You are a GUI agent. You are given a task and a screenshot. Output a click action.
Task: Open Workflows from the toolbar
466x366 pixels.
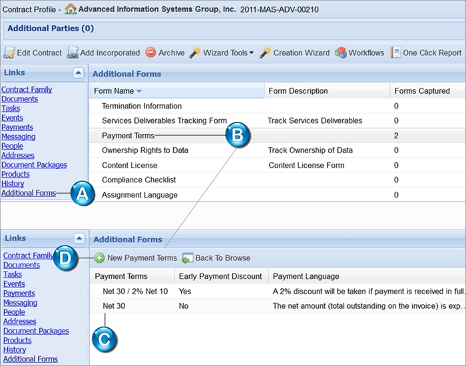(x=366, y=53)
